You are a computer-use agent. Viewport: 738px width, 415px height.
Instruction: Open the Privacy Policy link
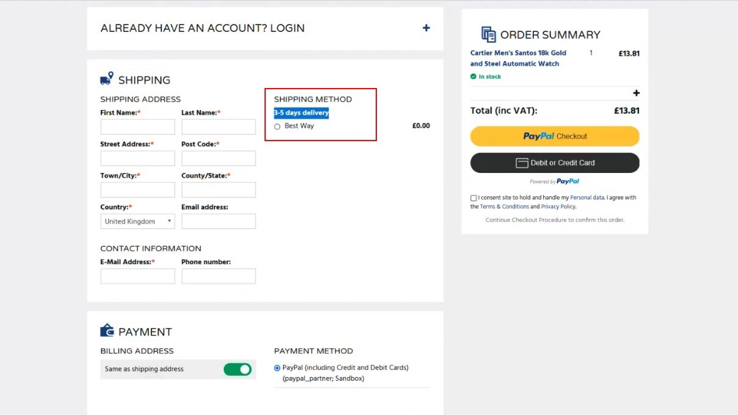coord(558,207)
